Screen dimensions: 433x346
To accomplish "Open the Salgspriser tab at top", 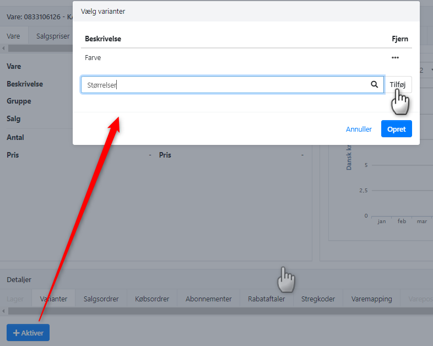I will [x=53, y=36].
